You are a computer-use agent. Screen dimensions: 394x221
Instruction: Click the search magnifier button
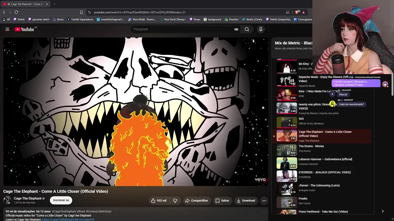(x=247, y=29)
